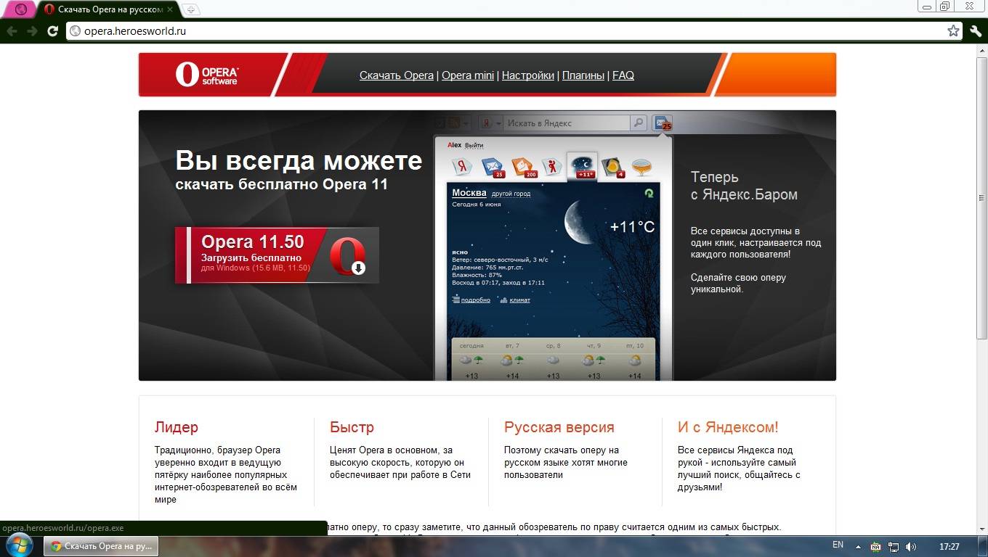This screenshot has height=557, width=988.
Task: Open the 'Opera mini' navigation link
Action: (468, 75)
